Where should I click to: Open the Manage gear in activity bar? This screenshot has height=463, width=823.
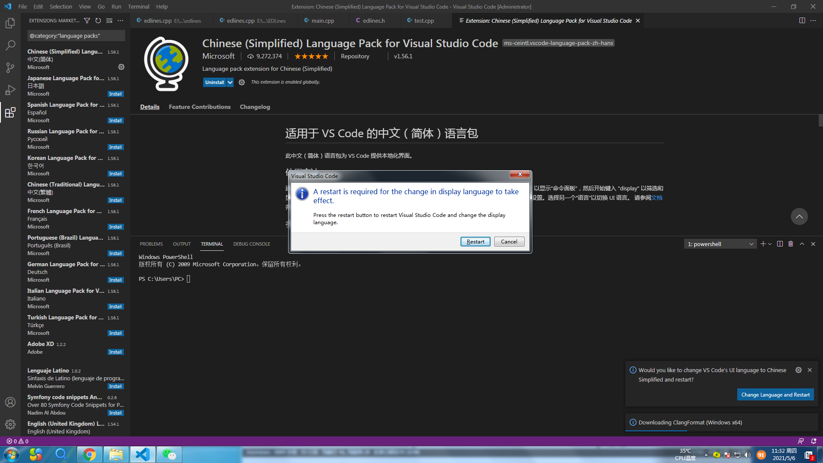coord(10,424)
